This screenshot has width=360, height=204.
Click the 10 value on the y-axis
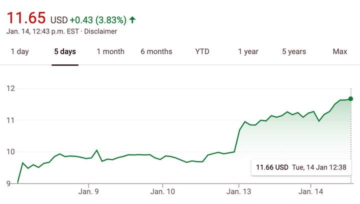pyautogui.click(x=11, y=152)
